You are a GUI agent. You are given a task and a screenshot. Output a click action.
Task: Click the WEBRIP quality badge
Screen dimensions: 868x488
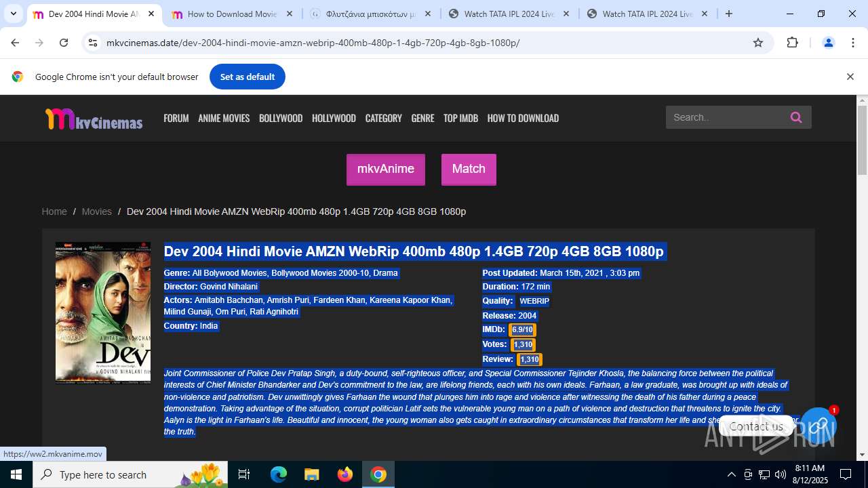pyautogui.click(x=534, y=301)
